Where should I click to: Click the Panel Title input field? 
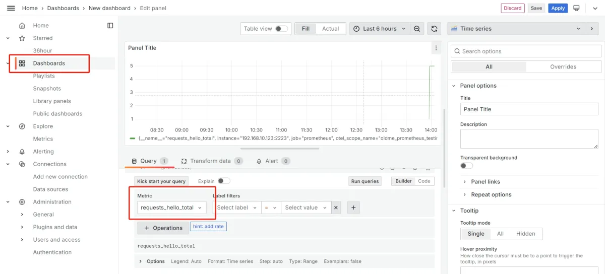tap(529, 109)
